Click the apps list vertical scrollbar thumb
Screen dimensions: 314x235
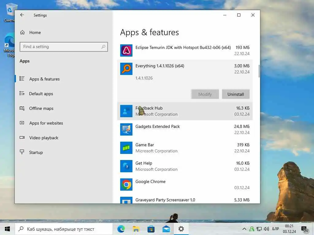pos(259,71)
